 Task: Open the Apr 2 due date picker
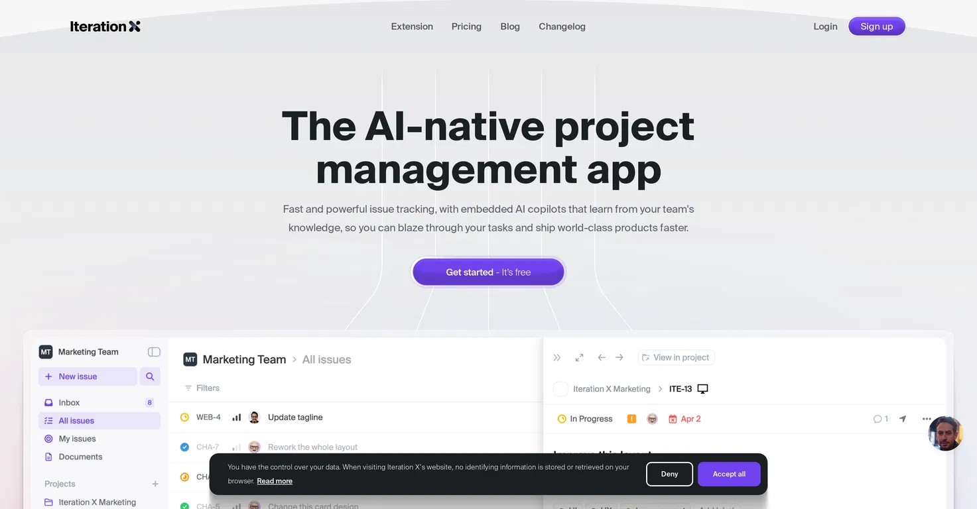coord(684,419)
